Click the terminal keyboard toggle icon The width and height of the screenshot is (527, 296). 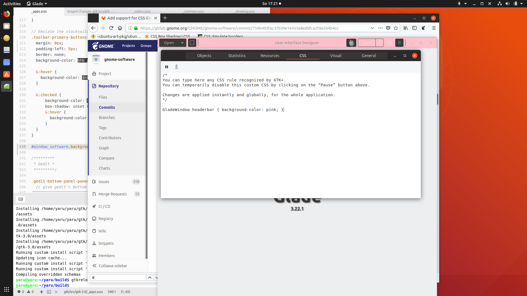(x=21, y=199)
